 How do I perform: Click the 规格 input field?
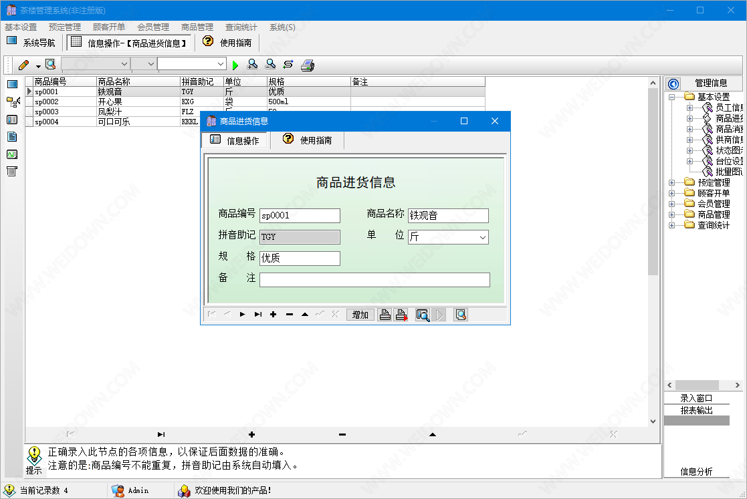(300, 259)
